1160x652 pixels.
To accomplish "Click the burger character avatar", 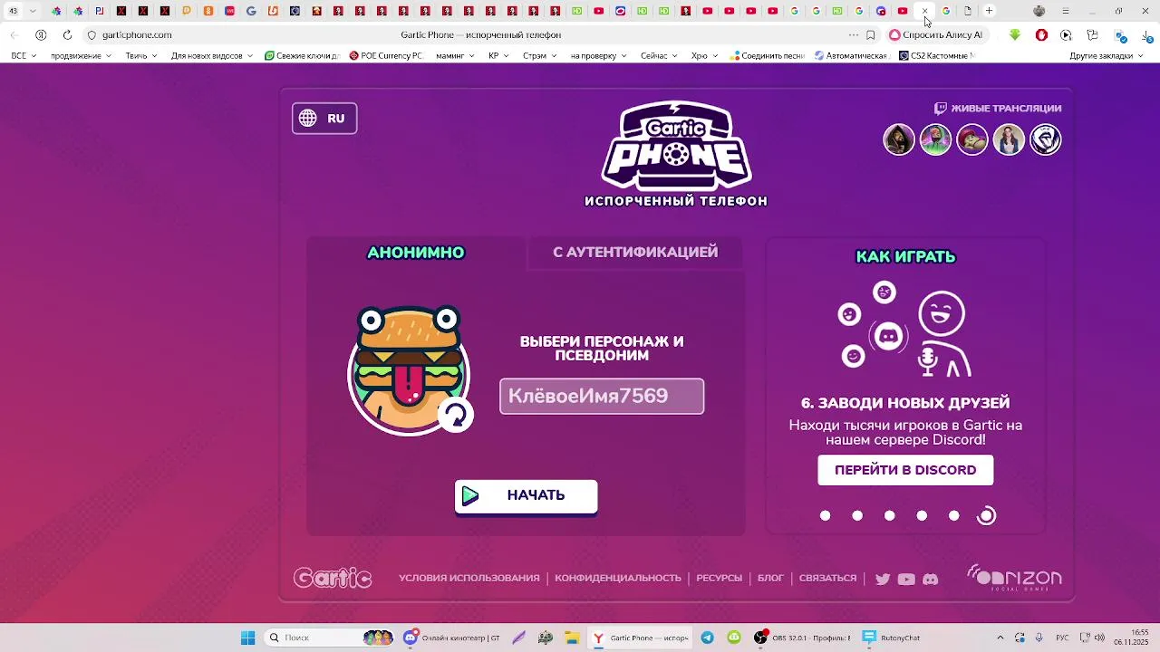I will click(409, 369).
